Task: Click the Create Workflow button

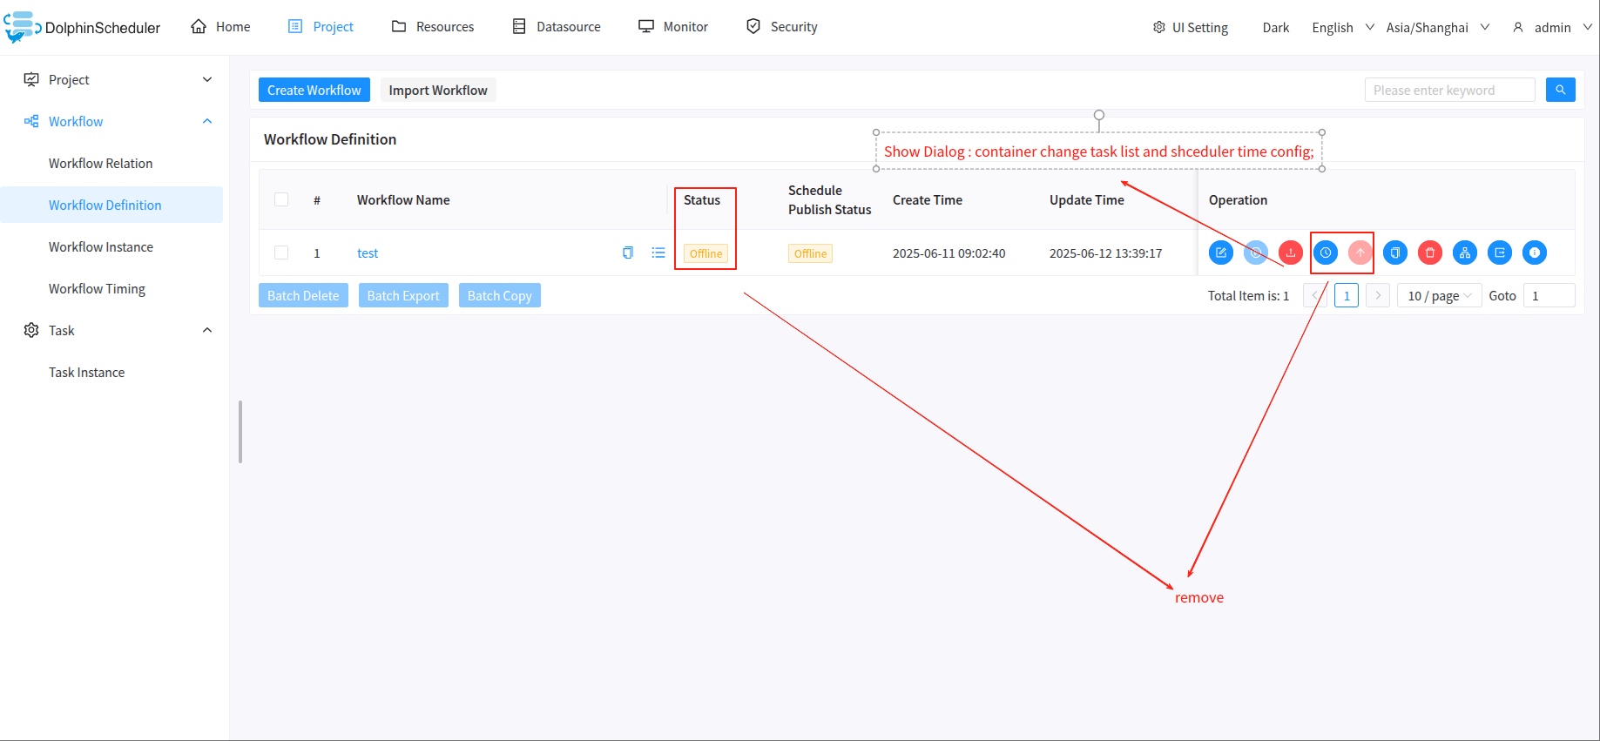Action: (x=314, y=90)
